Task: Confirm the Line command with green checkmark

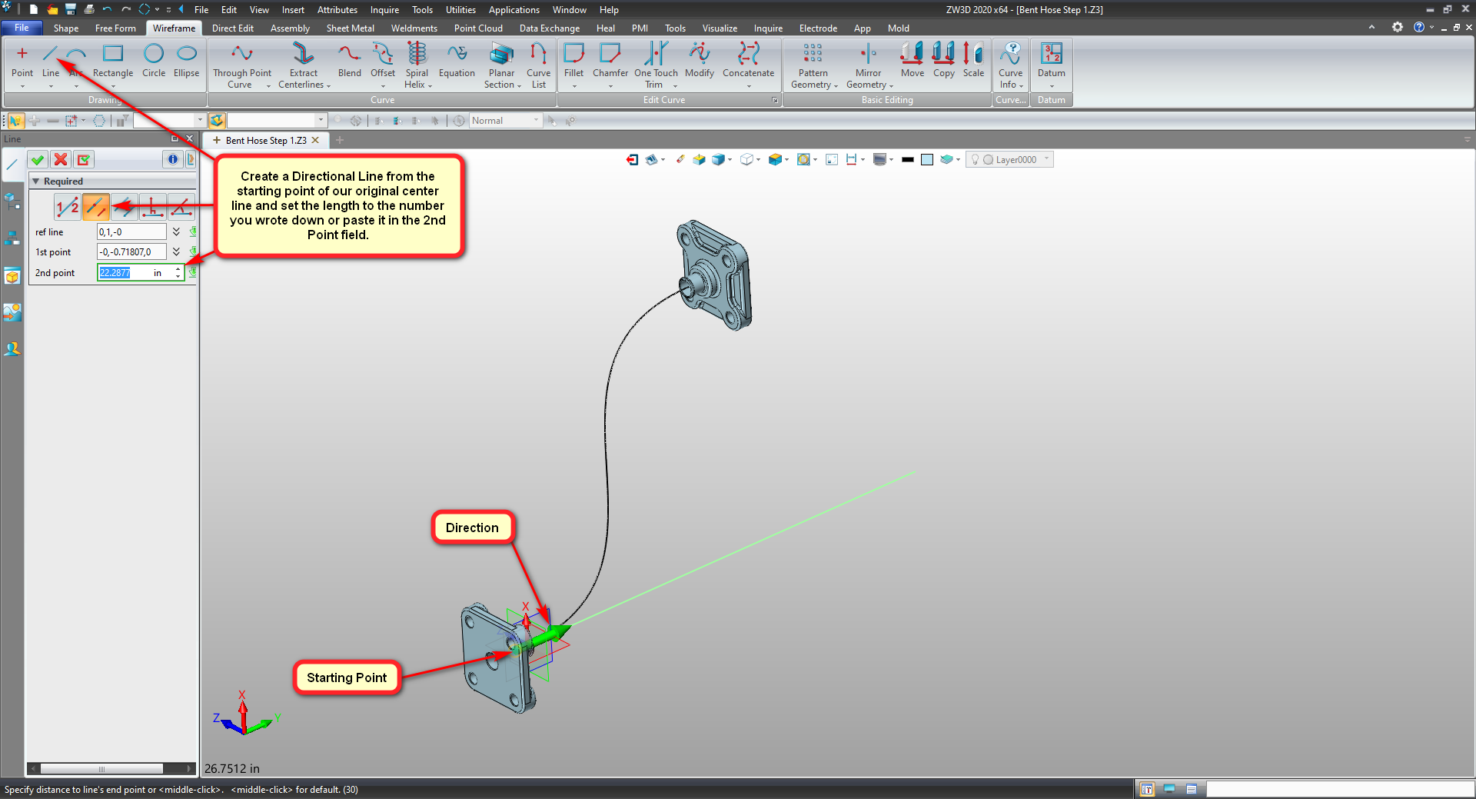Action: (x=37, y=159)
